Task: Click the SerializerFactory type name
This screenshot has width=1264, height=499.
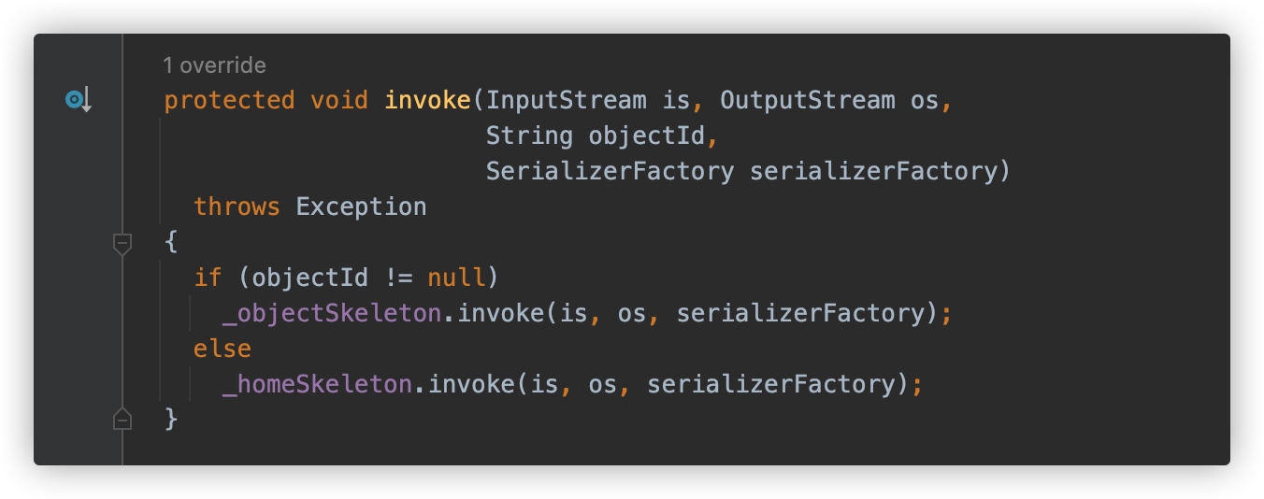Action: 610,171
